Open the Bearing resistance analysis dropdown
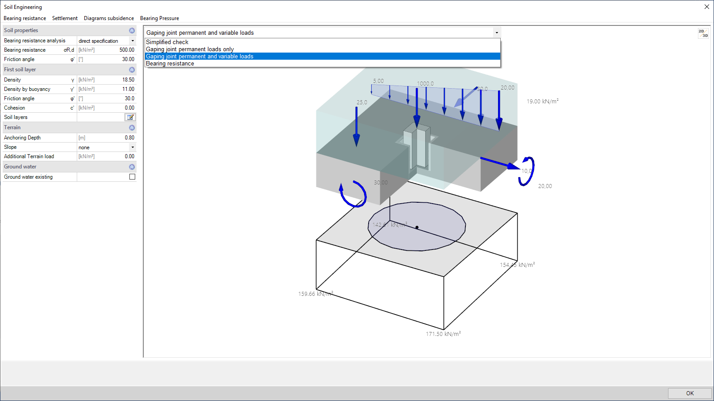Screen dimensions: 714x401 pyautogui.click(x=133, y=41)
